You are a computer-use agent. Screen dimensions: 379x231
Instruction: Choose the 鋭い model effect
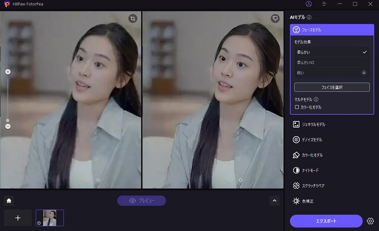pos(332,73)
